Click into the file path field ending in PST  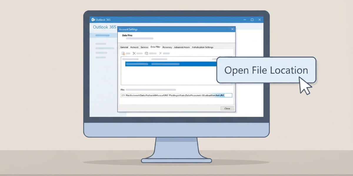click(x=176, y=95)
